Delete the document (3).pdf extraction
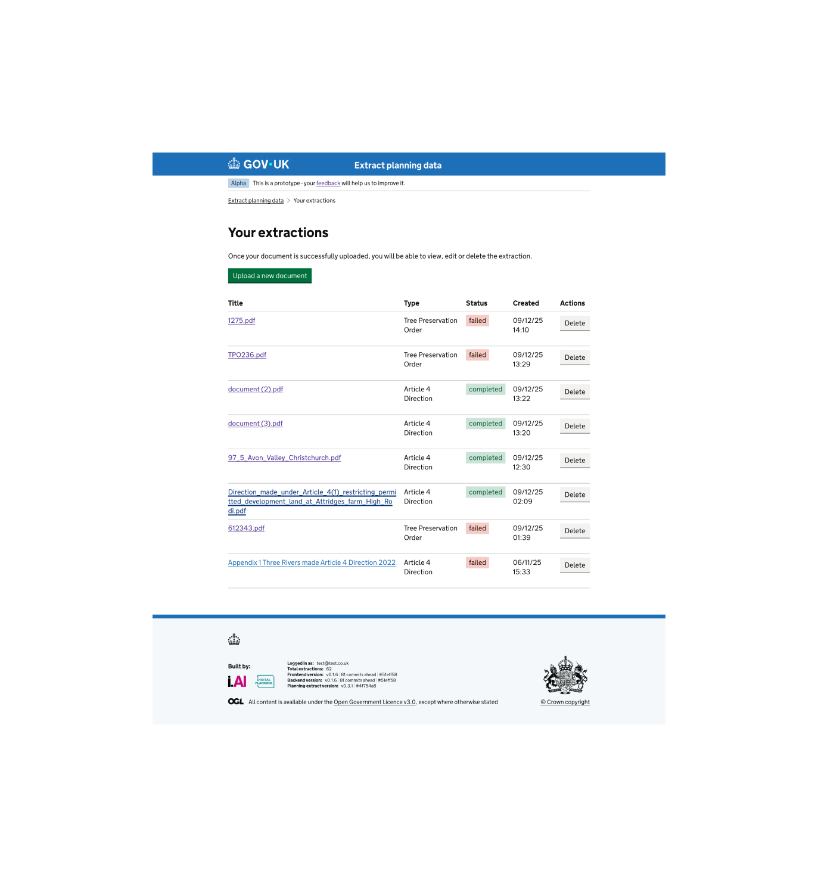818x877 pixels. [x=574, y=426]
